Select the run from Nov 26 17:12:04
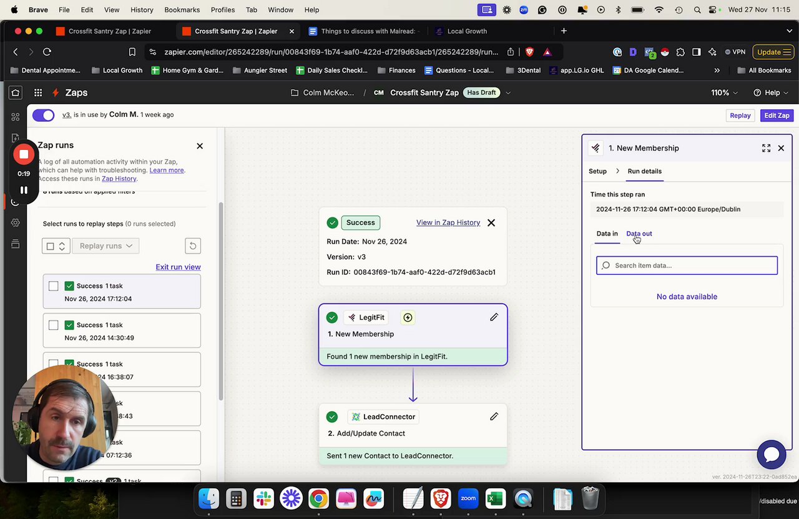 [x=54, y=286]
